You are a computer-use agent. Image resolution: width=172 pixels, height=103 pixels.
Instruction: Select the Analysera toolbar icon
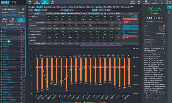(x=45, y=2)
